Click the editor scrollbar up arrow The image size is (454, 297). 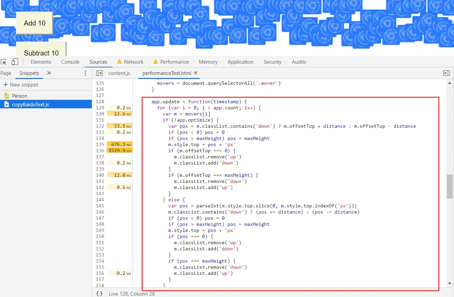[x=450, y=83]
